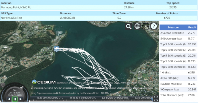Click the clock real-time icon

(3, 85)
